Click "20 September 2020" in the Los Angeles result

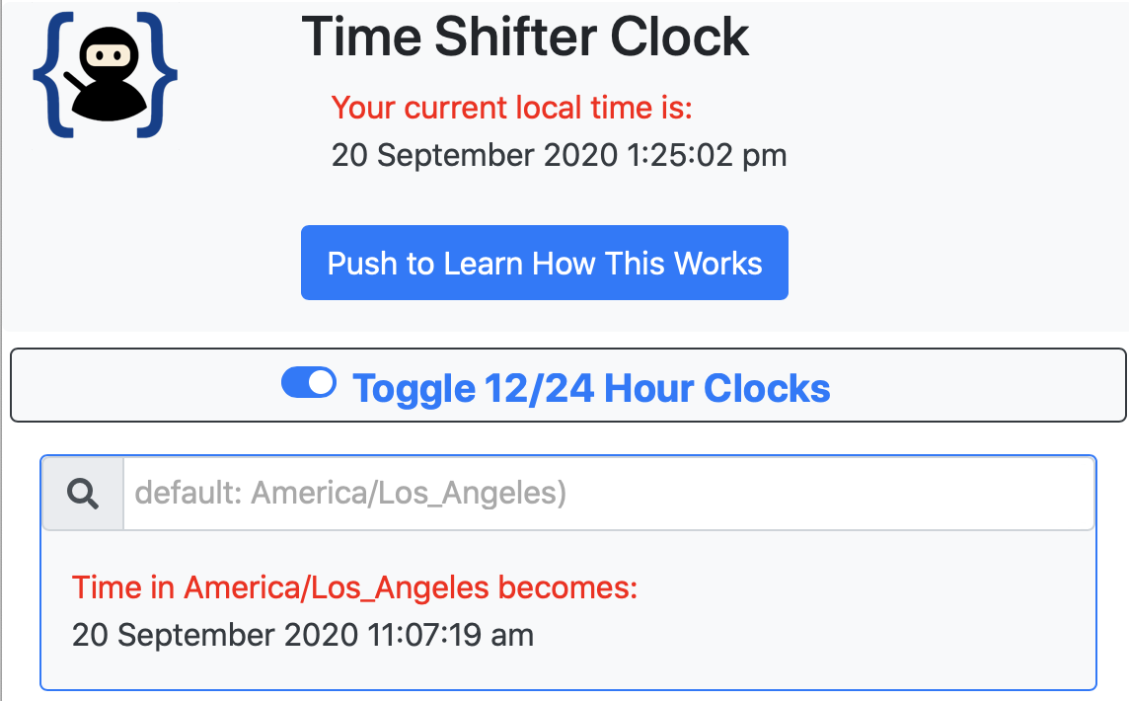[x=214, y=635]
